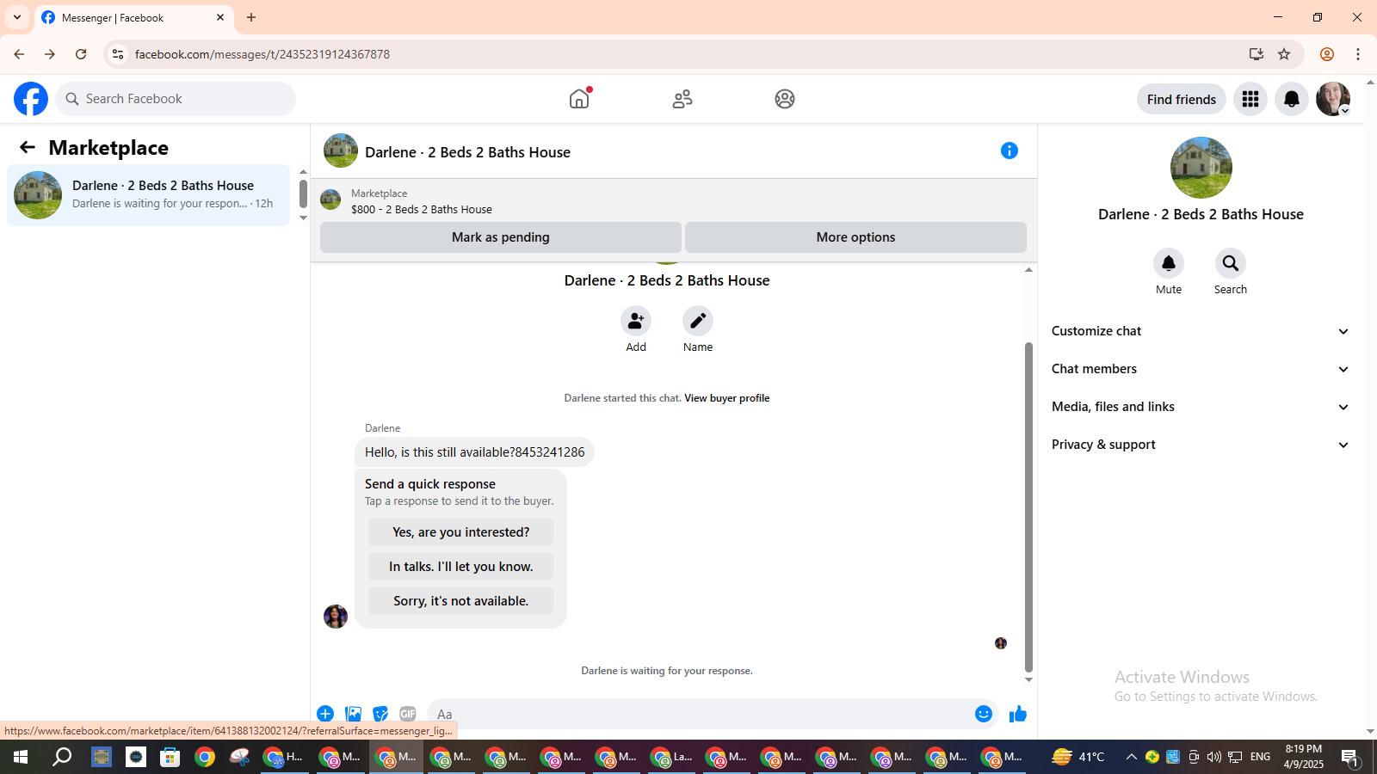Show hidden system tray icons
Viewport: 1377px width, 774px height.
coord(1132,757)
